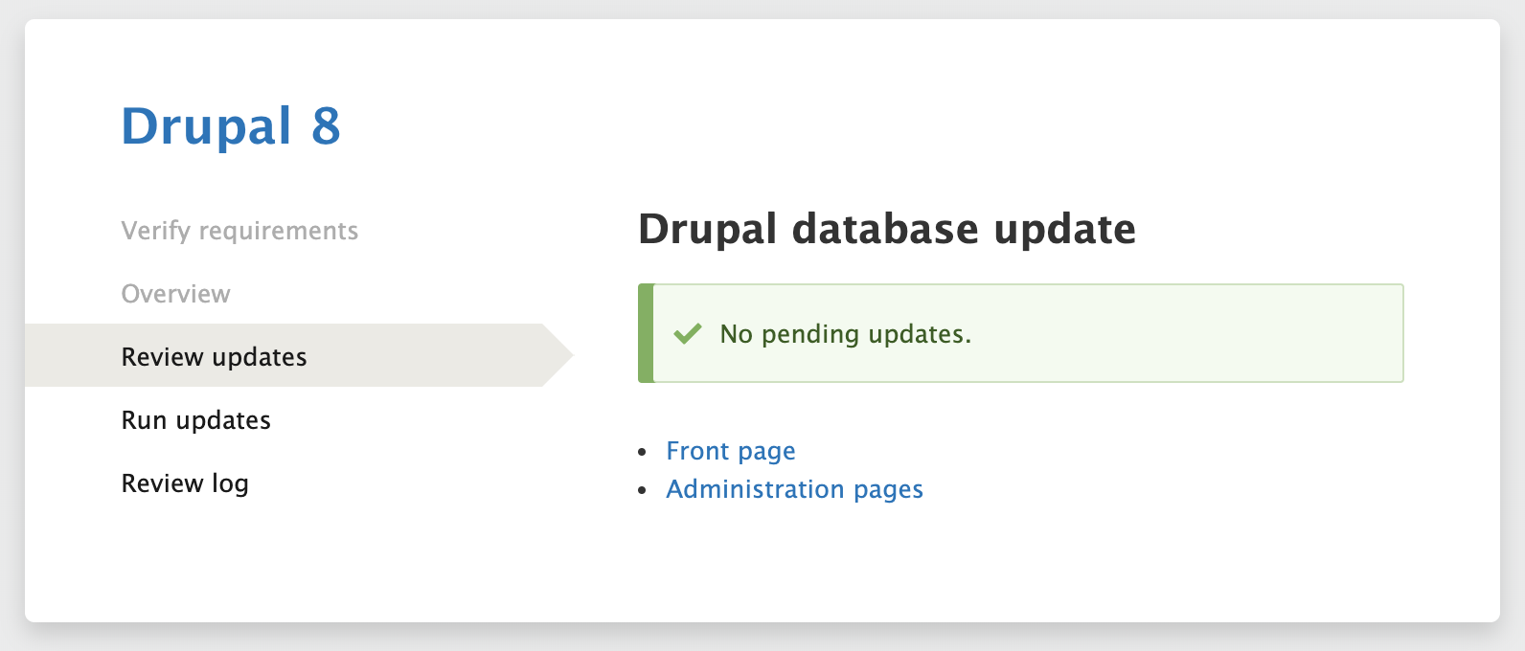This screenshot has width=1525, height=651.
Task: Select the Run updates step
Action: pos(195,420)
